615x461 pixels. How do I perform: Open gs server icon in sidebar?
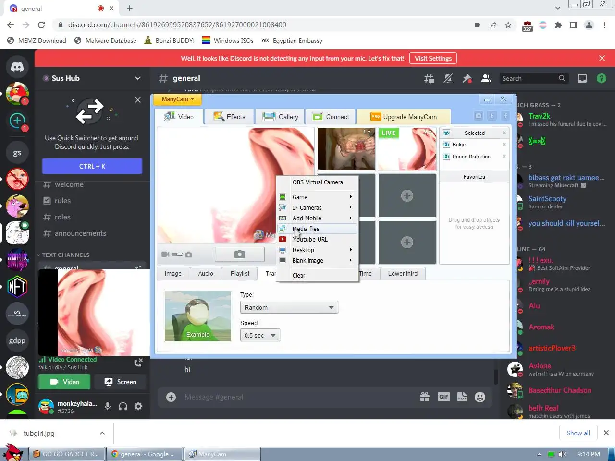click(17, 153)
